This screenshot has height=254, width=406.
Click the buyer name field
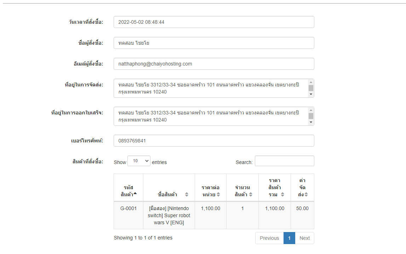[214, 43]
